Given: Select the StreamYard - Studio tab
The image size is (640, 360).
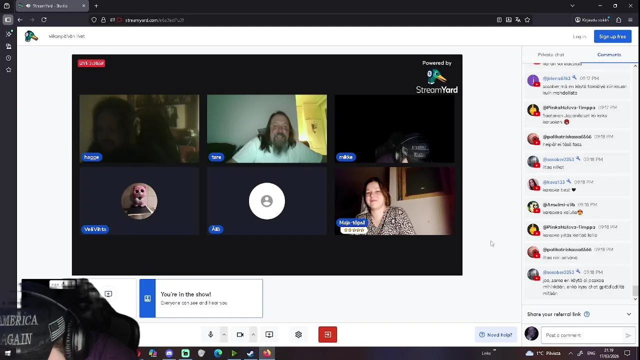Looking at the screenshot, I should pos(52,6).
